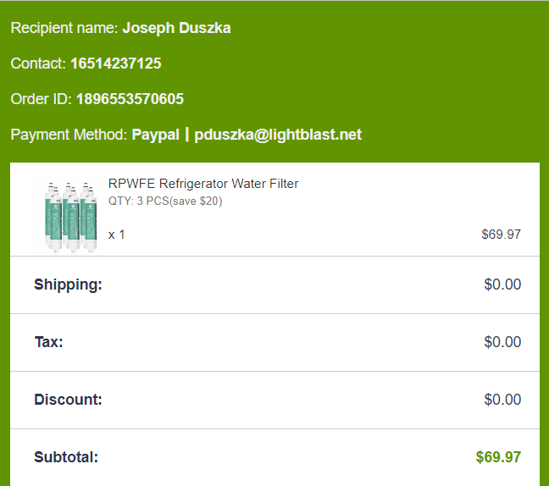Viewport: 549px width, 486px height.
Task: Click the Subtotal label
Action: click(66, 457)
